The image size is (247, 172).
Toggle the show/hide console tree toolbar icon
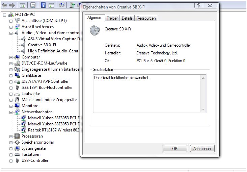[x=23, y=5]
